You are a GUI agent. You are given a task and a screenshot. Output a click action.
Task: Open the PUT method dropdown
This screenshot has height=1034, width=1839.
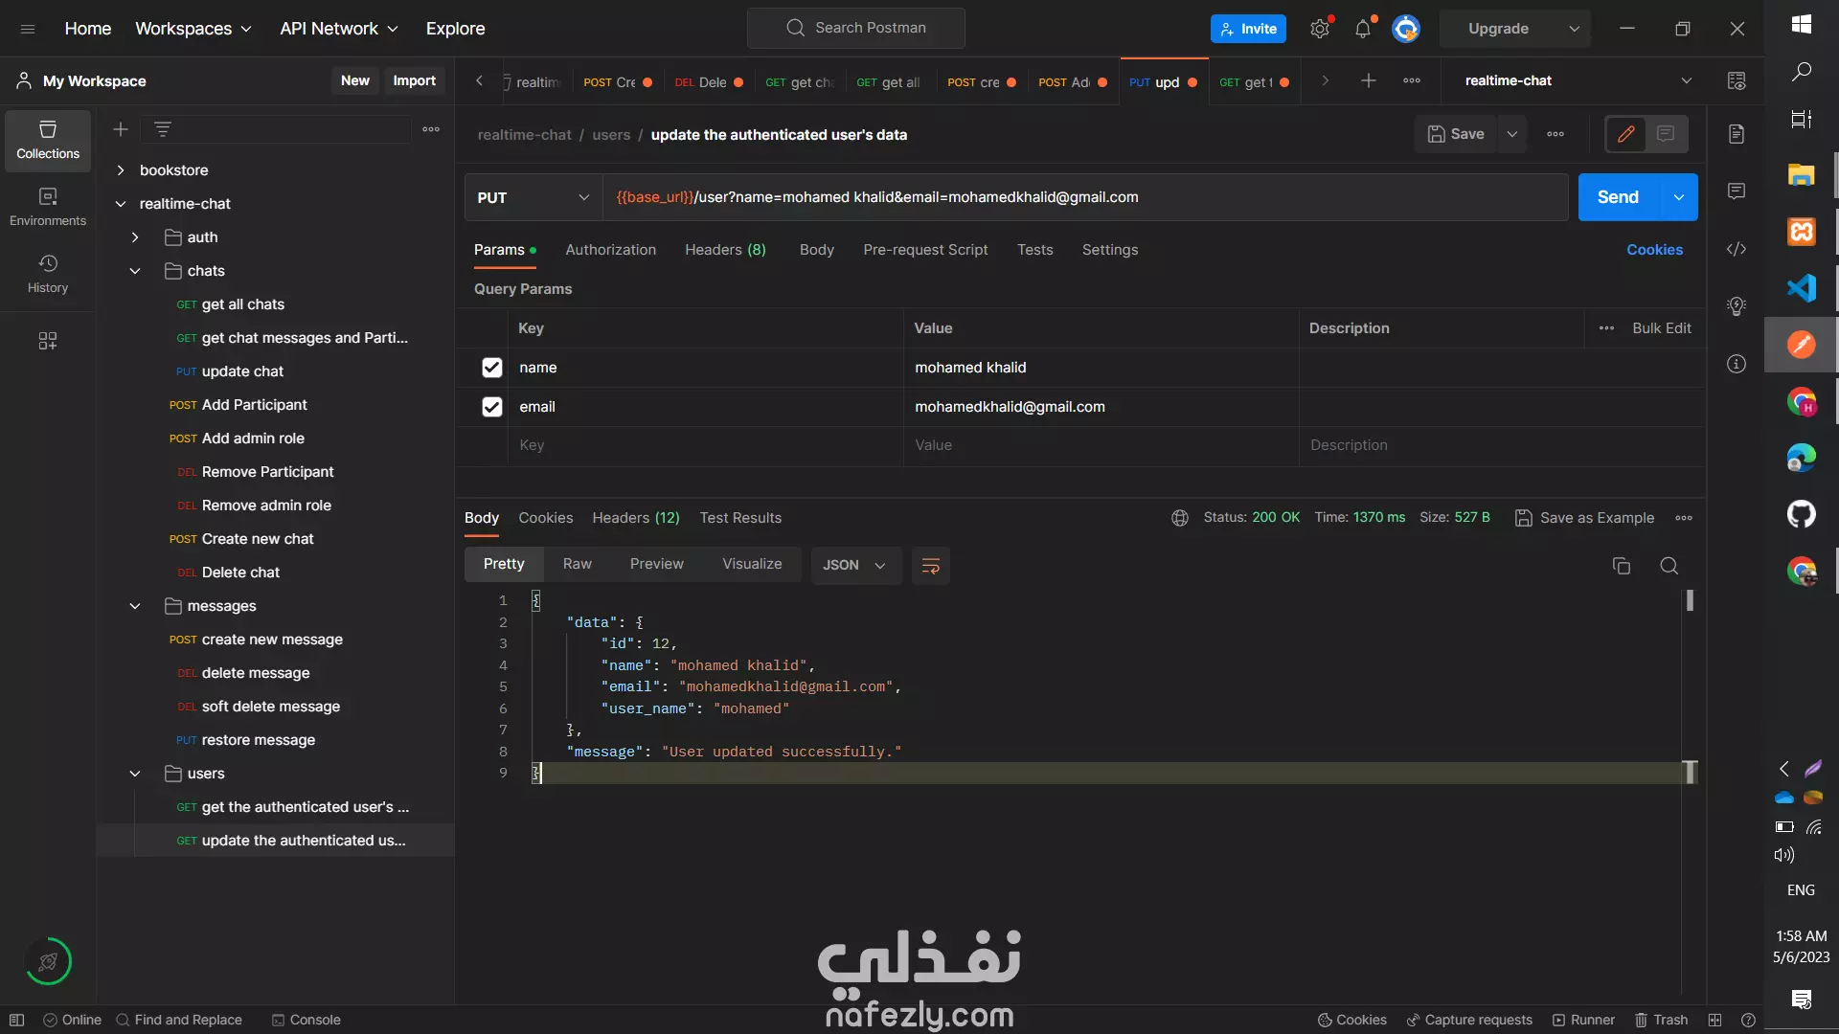click(x=533, y=197)
